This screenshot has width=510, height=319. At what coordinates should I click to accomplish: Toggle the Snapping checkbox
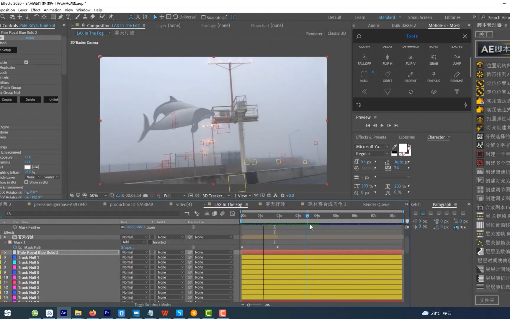203,17
